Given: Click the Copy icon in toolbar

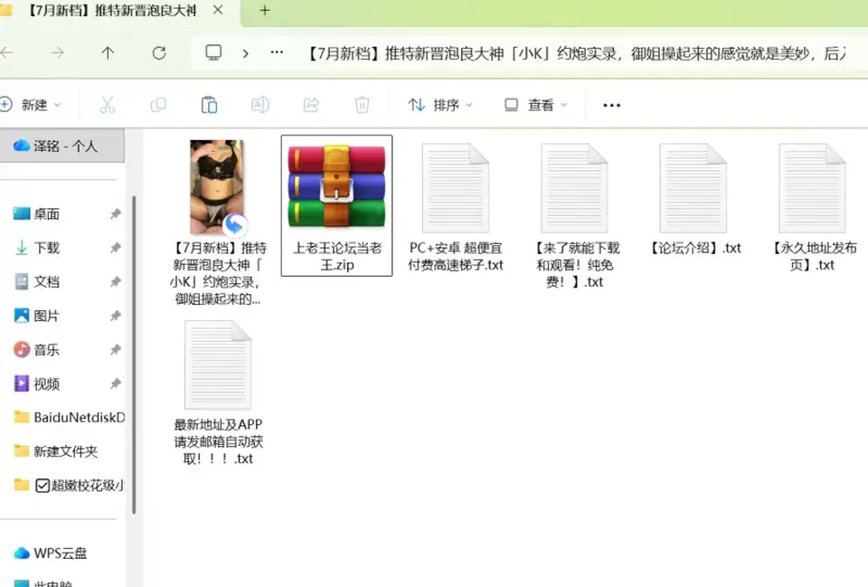Looking at the screenshot, I should 158,105.
